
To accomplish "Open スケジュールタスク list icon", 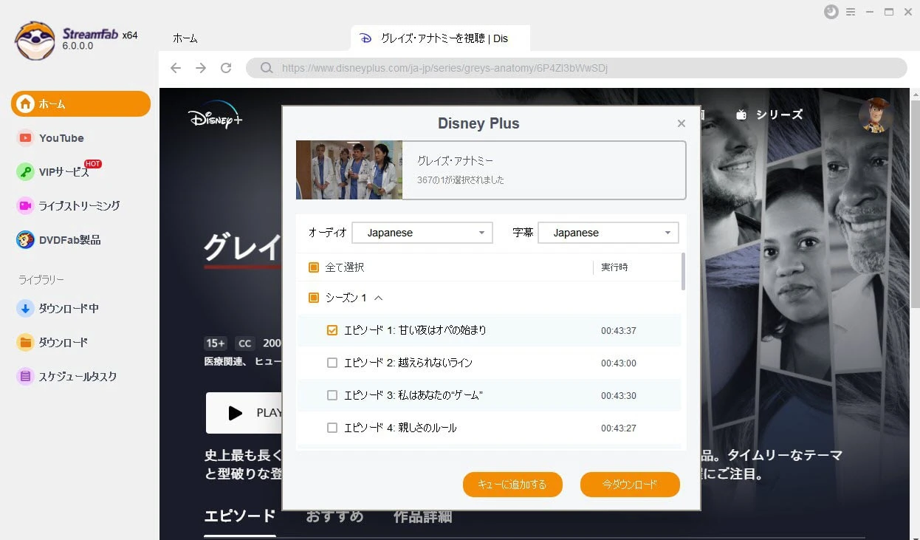I will [25, 377].
